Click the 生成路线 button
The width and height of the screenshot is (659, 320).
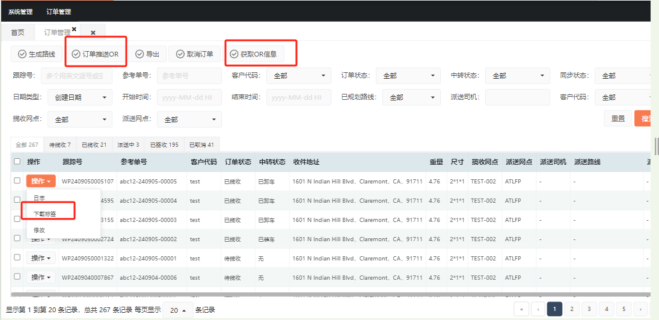[x=37, y=54]
